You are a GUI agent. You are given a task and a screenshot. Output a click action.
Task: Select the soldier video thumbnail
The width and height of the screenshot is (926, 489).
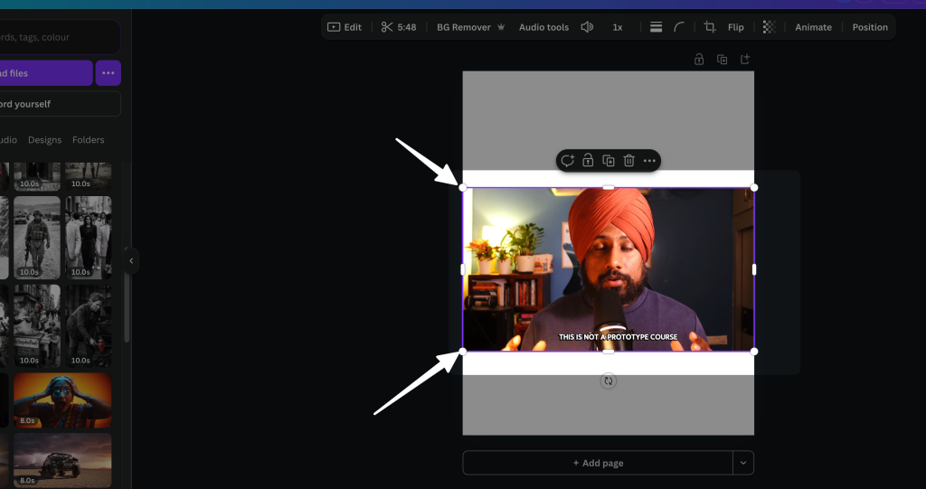pos(37,238)
